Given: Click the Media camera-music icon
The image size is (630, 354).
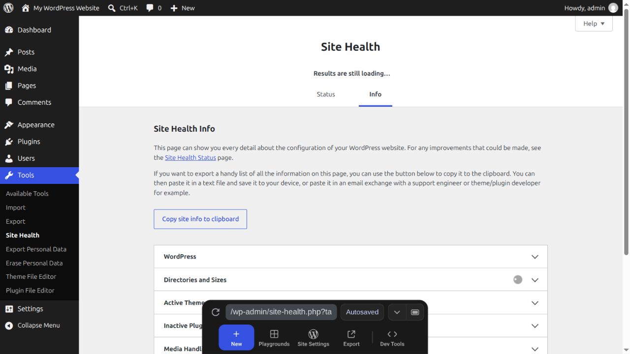Looking at the screenshot, I should pos(9,69).
